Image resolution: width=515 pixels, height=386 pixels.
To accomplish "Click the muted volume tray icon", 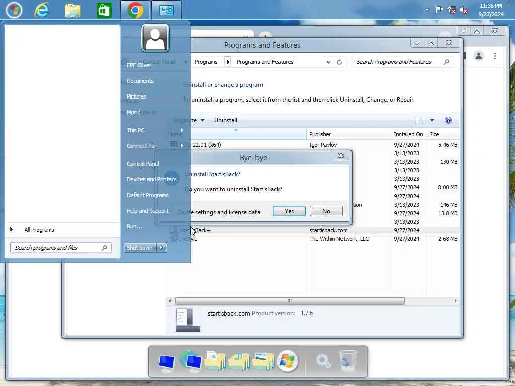I will pyautogui.click(x=464, y=10).
